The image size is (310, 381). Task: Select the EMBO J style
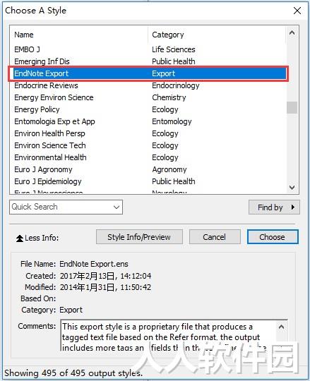point(27,49)
